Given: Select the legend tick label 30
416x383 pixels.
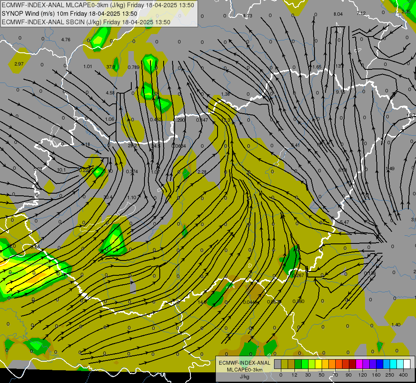Looking at the screenshot, I should tap(308, 375).
